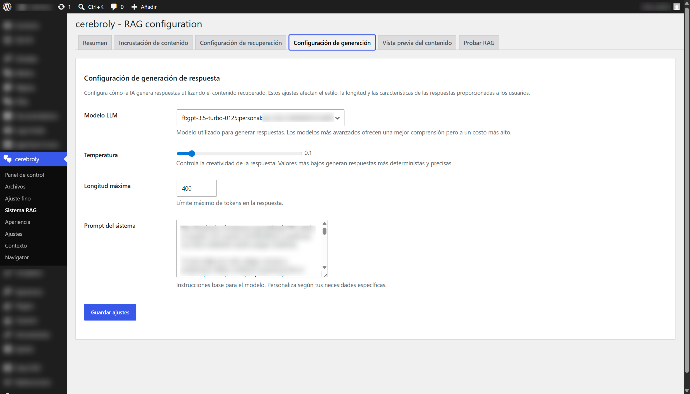Click the user avatar in the admin bar
Image resolution: width=690 pixels, height=394 pixels.
pos(677,7)
